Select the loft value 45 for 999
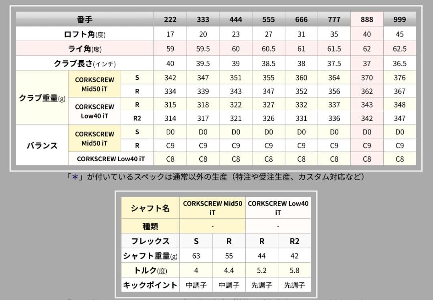The height and width of the screenshot is (300, 433). tap(399, 34)
